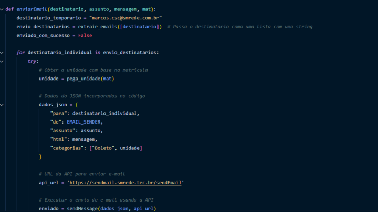Open the sendmail.smrede.tec.br/sendEmail URL
Viewport: 378px width, 212px height.
click(x=125, y=183)
